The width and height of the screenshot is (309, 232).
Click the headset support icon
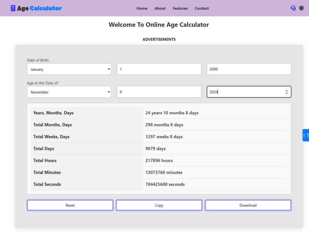[293, 8]
